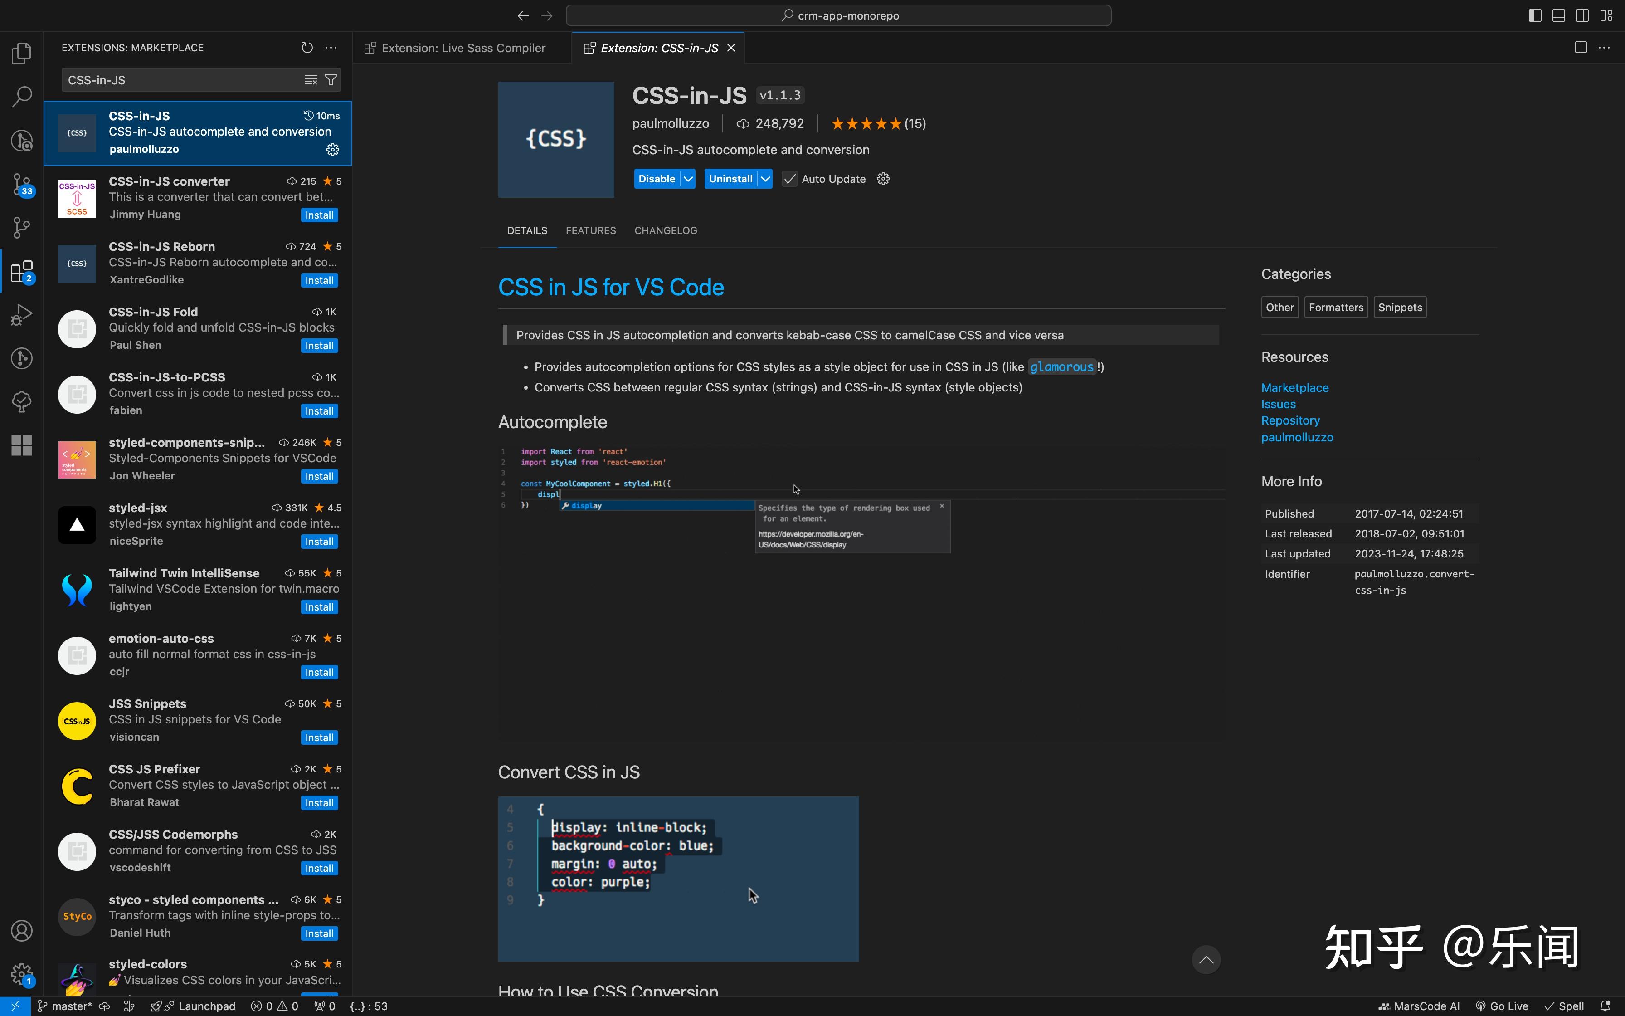Uncheck the Auto Update checkbox
1625x1016 pixels.
coord(789,179)
